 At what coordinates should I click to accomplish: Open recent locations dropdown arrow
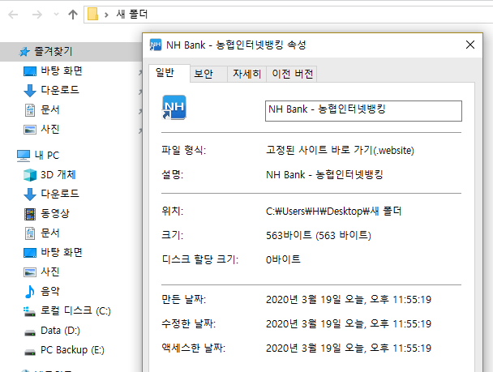pos(56,14)
